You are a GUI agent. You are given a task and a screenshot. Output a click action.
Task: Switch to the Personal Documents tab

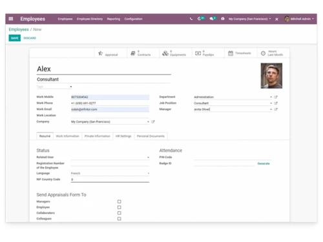[x=151, y=136]
